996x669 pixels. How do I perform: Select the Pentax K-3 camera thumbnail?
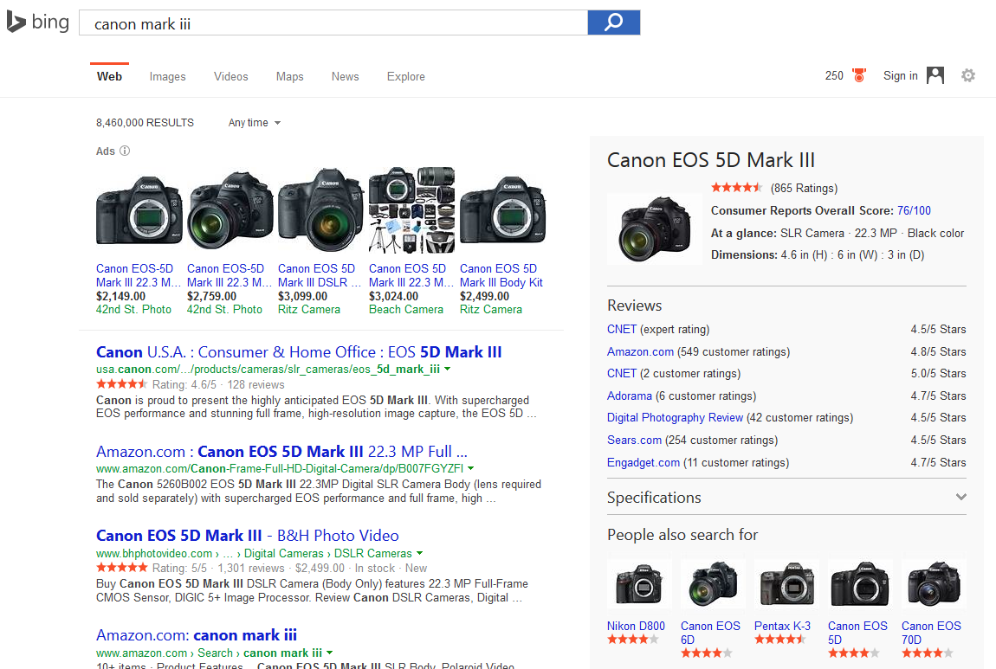pyautogui.click(x=786, y=583)
